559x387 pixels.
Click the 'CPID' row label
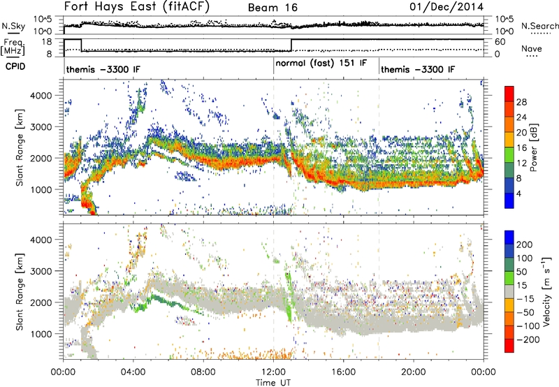pyautogui.click(x=15, y=66)
